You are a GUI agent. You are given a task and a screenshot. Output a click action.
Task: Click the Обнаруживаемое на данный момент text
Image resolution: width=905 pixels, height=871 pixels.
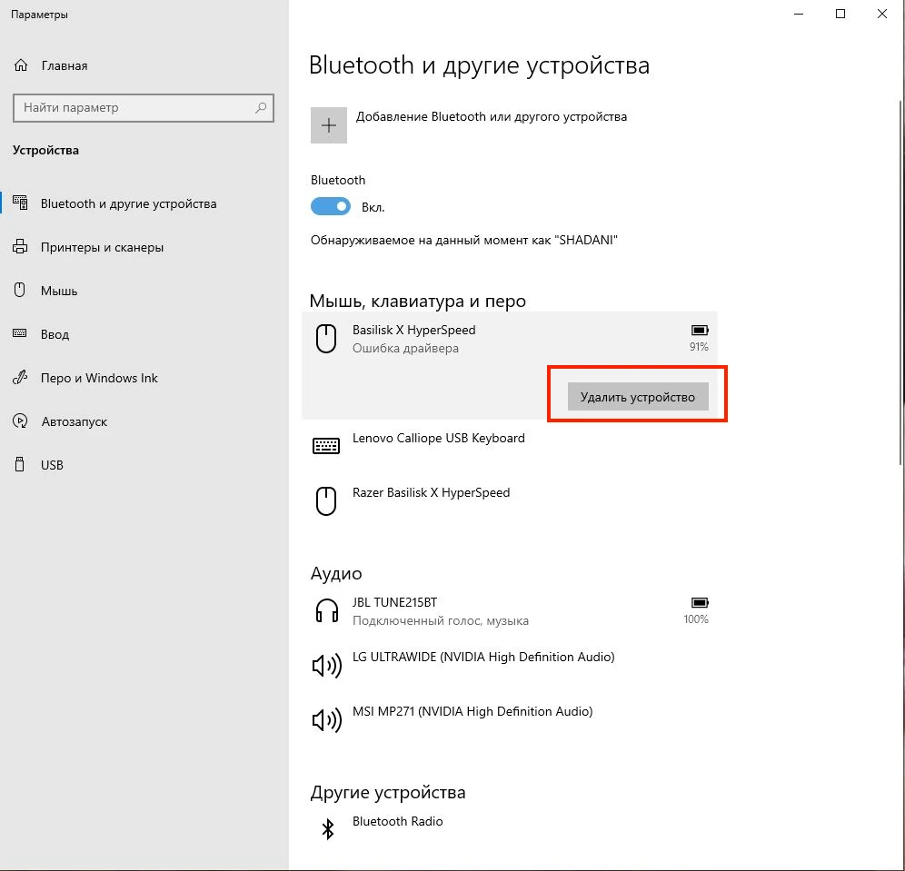[464, 240]
